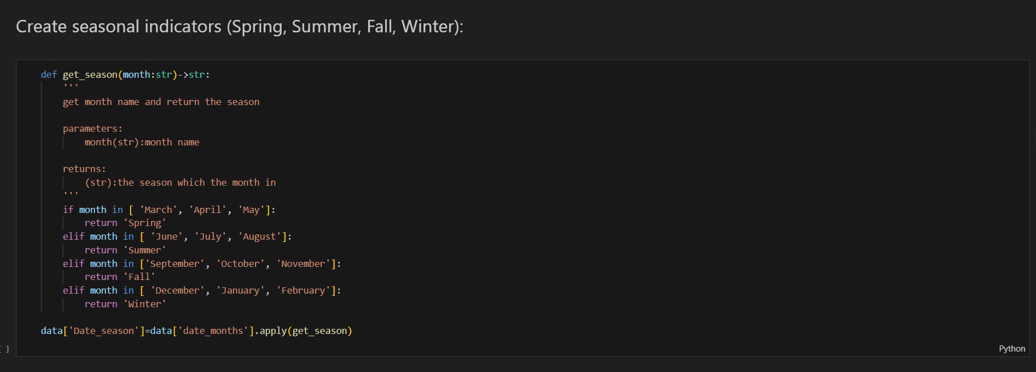The height and width of the screenshot is (372, 1036).
Task: Click the apply(get_season) call
Action: tap(306, 331)
